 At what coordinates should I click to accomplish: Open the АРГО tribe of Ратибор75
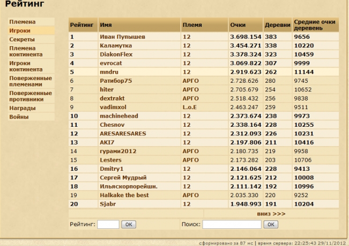point(190,80)
